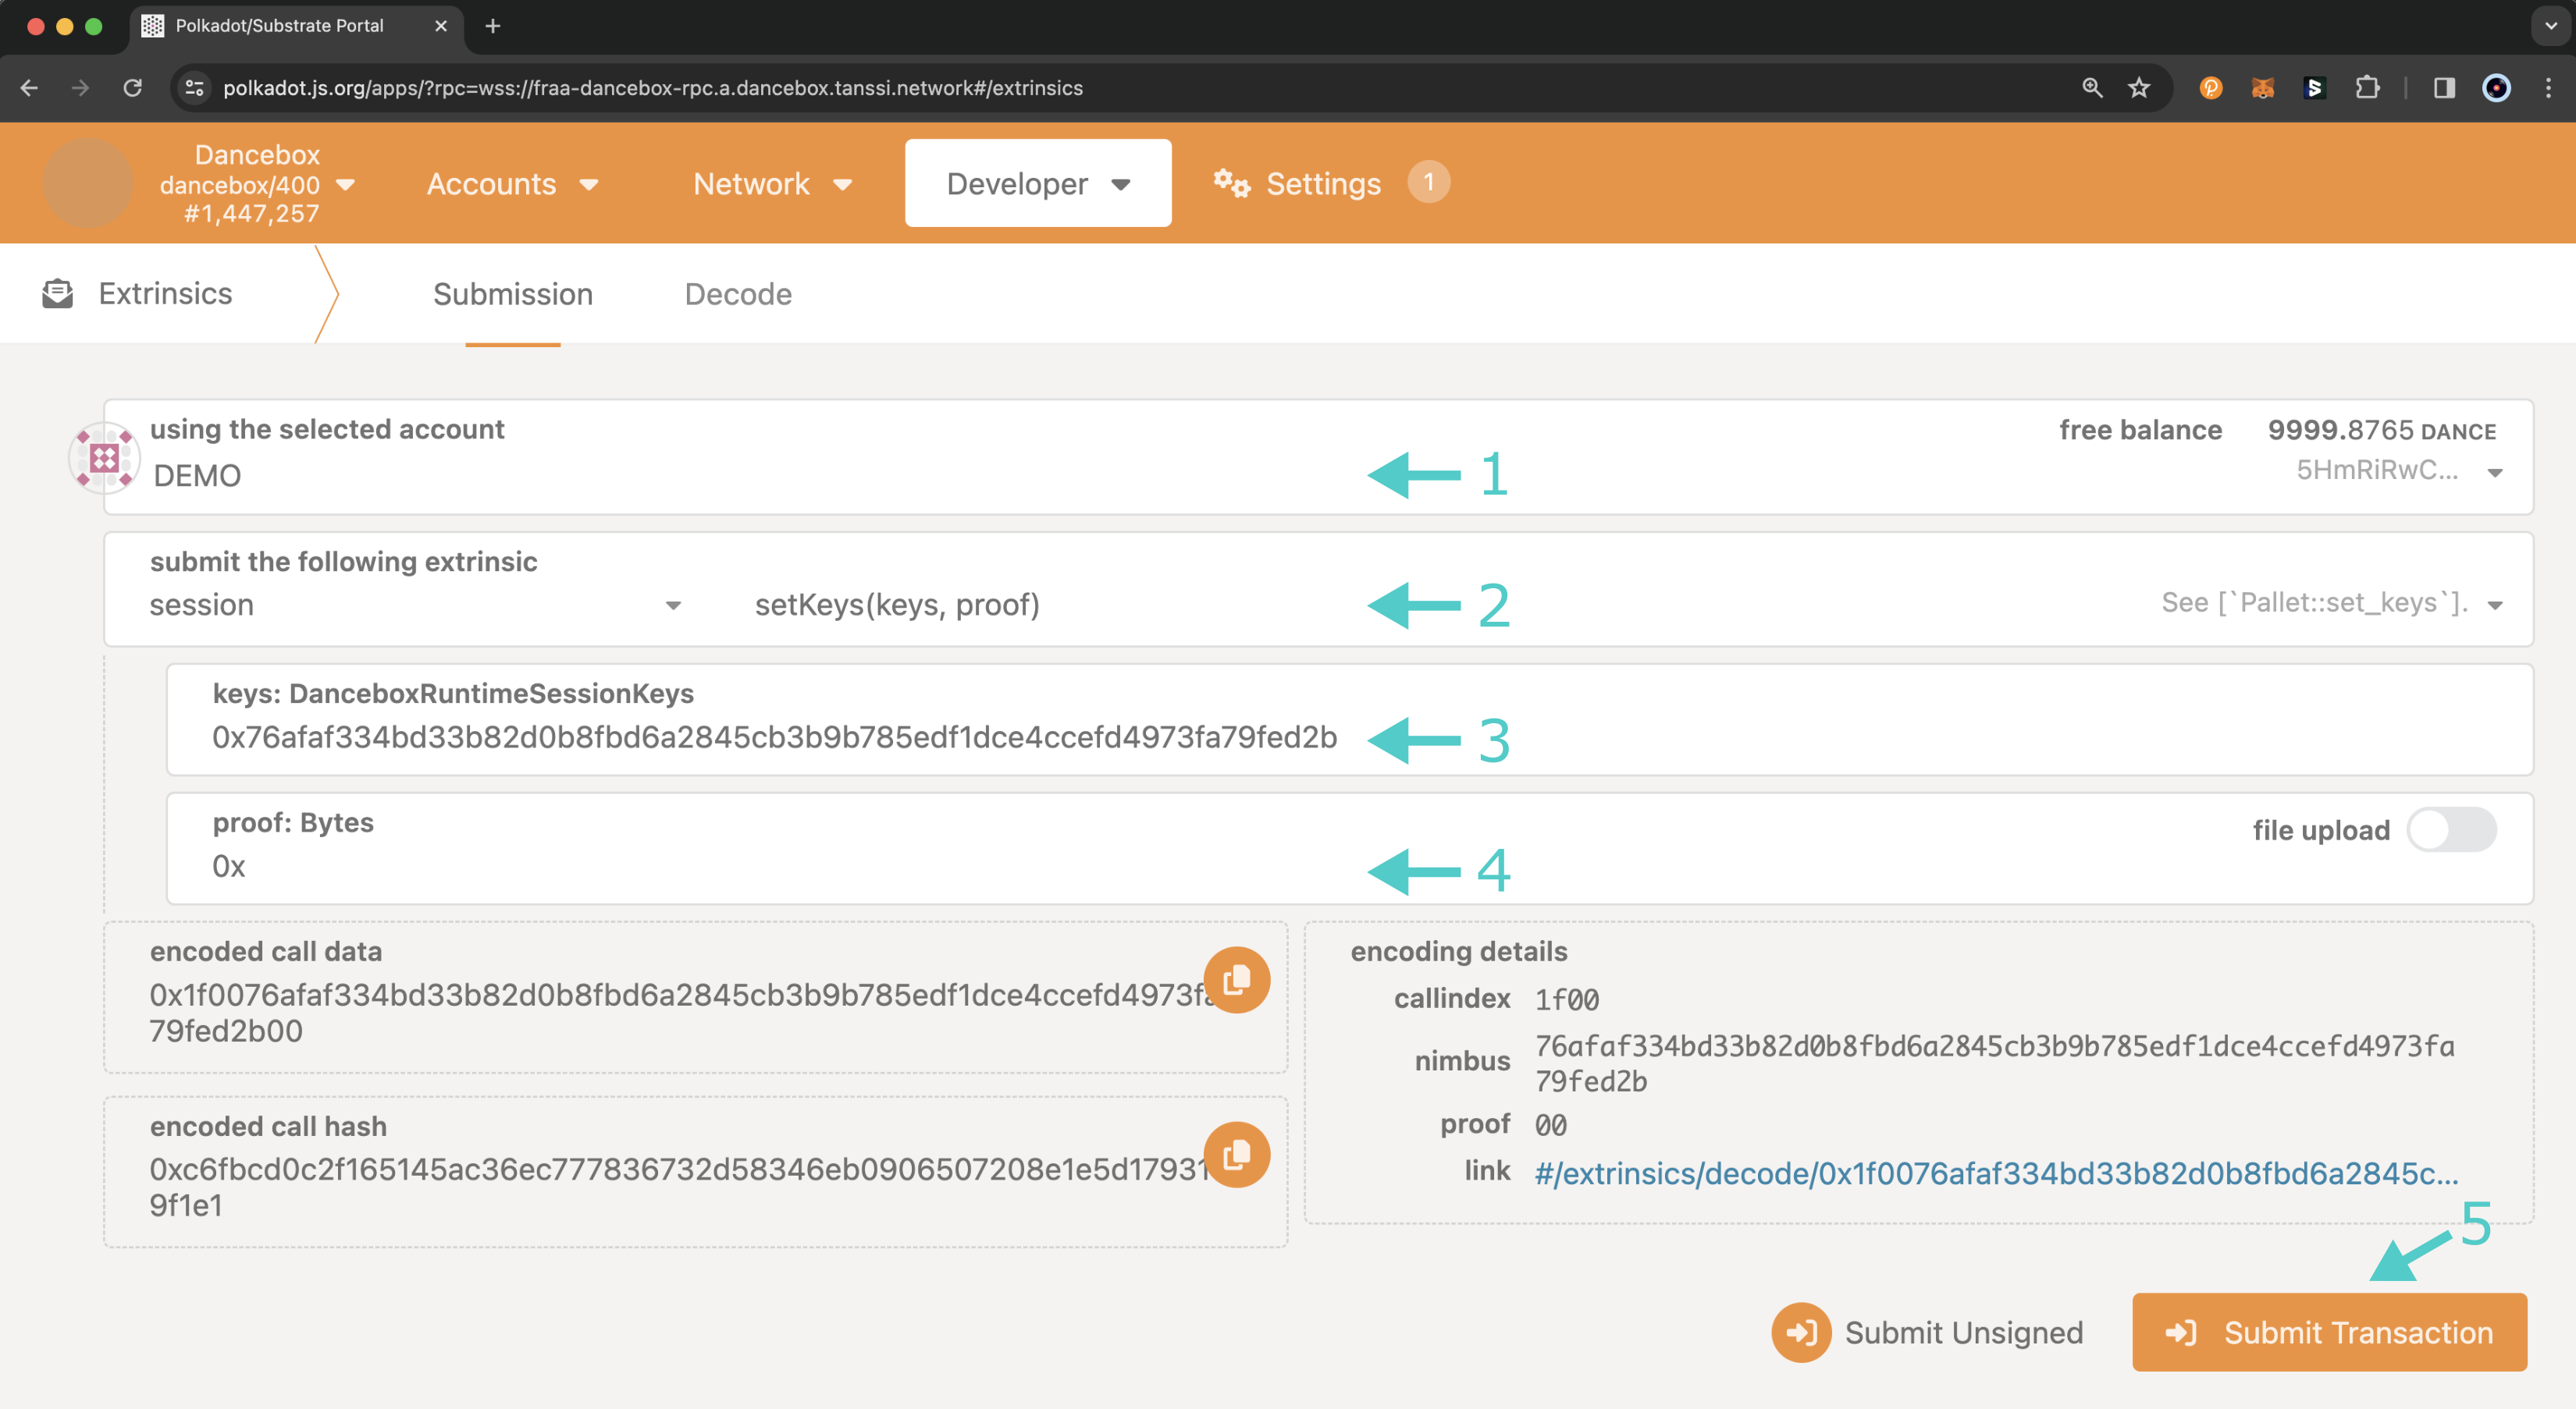Viewport: 2576px width, 1409px height.
Task: Switch to the Submission tab
Action: pyautogui.click(x=513, y=294)
